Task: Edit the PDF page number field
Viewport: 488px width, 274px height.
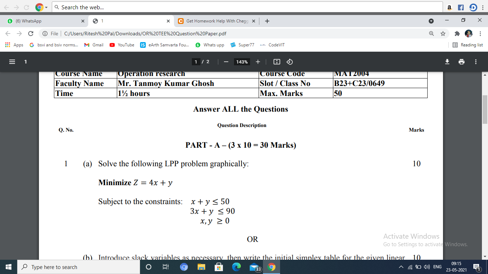Action: coord(196,62)
